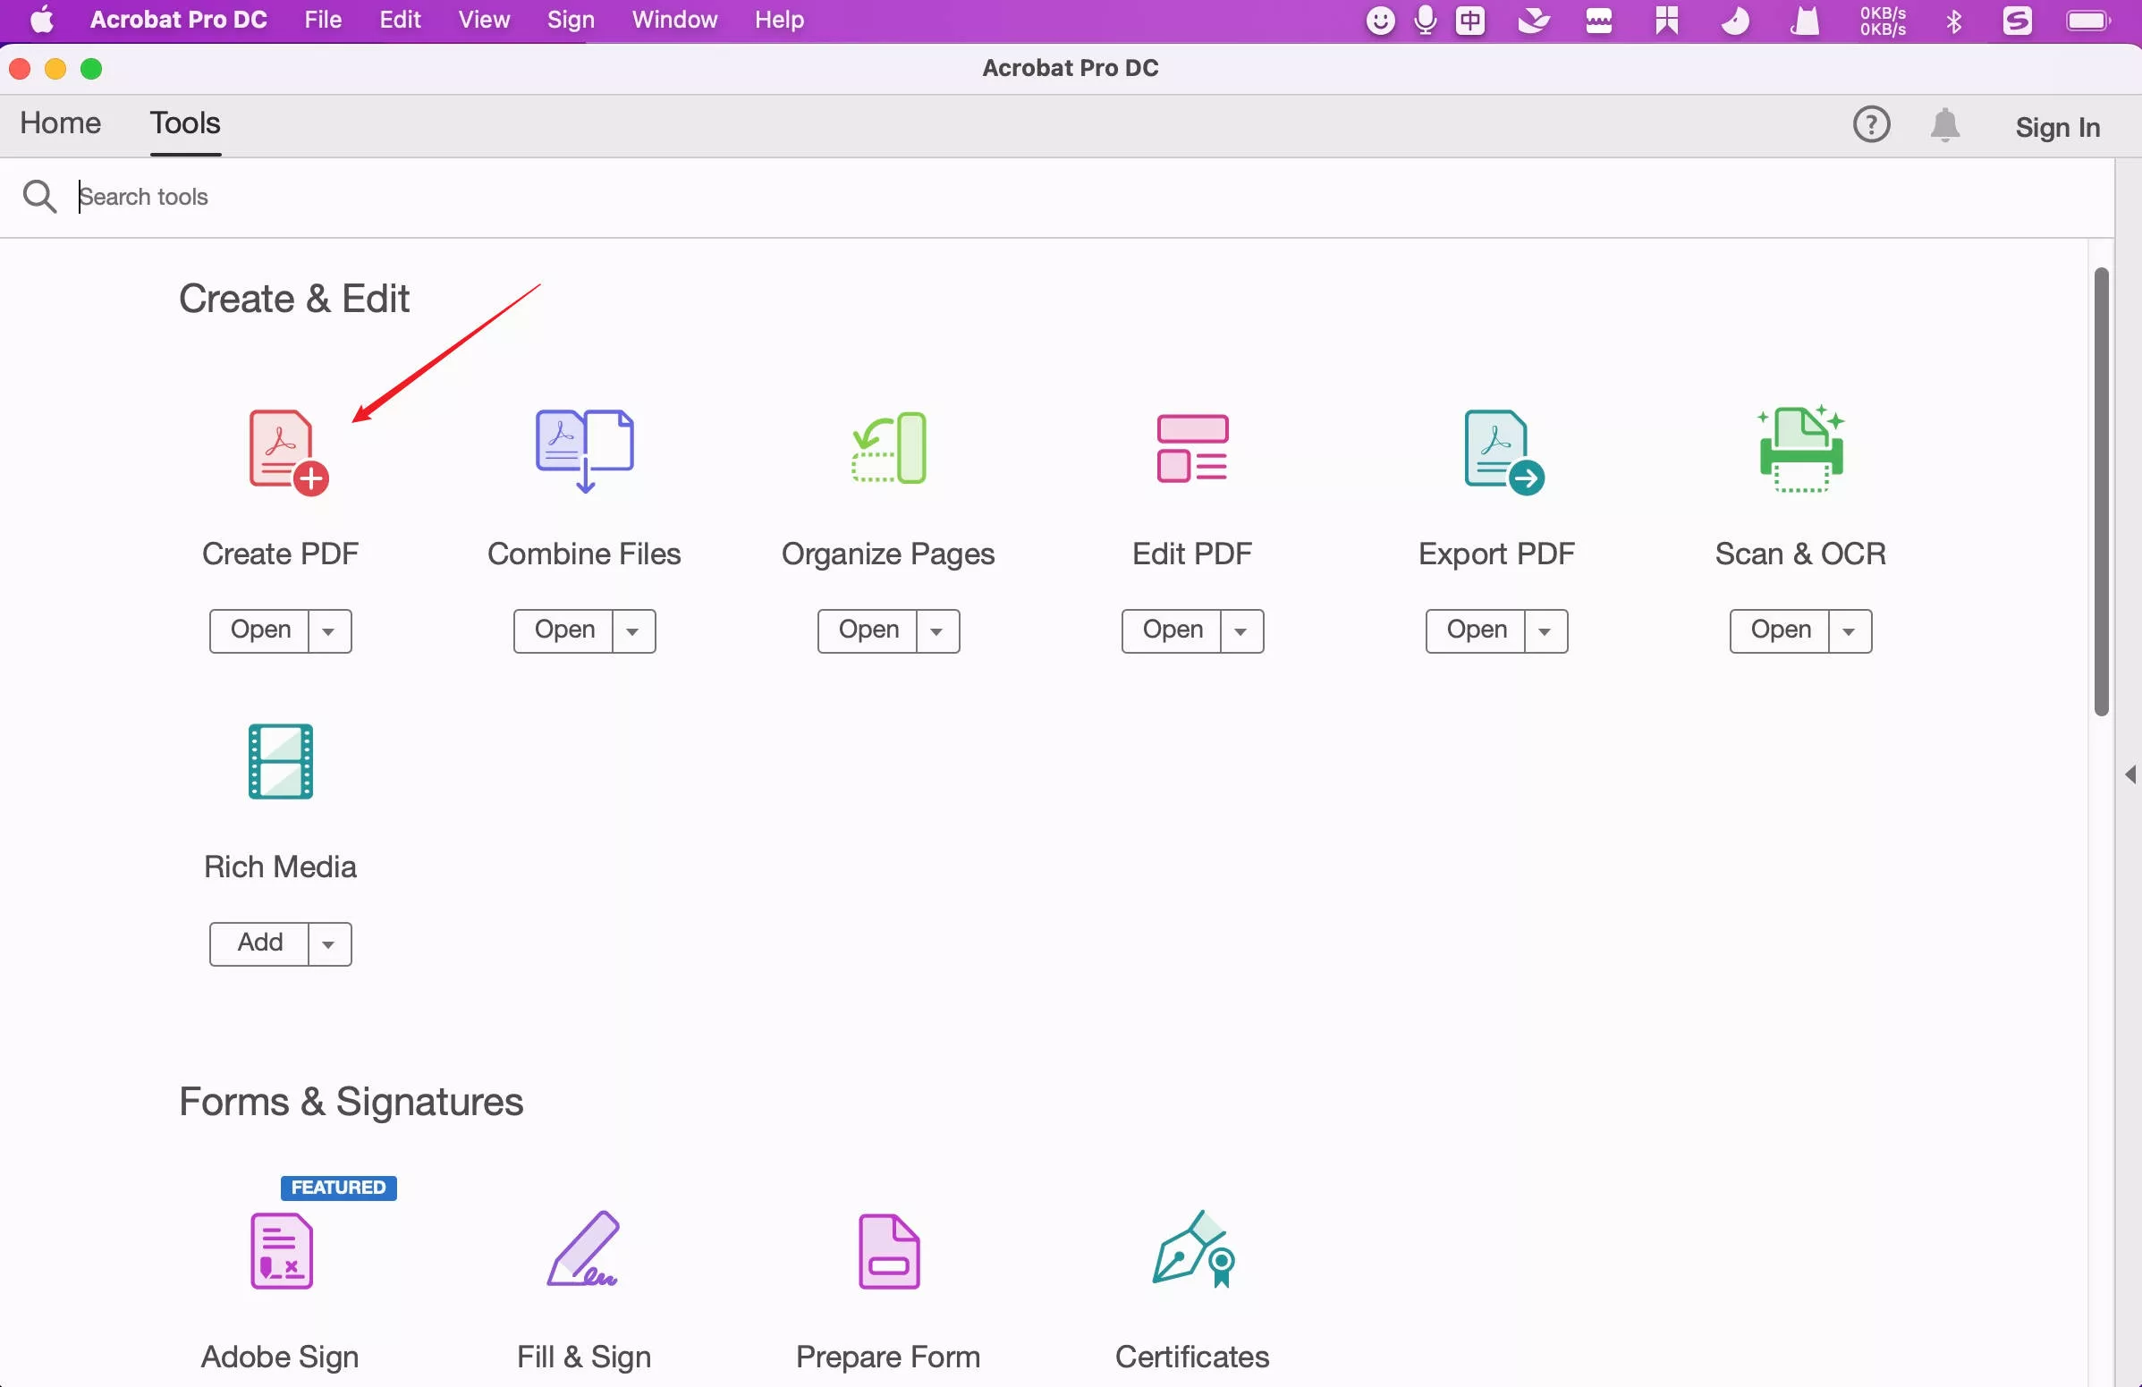Open the Apple menu
The image size is (2142, 1387).
41,20
